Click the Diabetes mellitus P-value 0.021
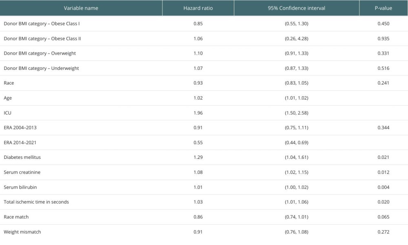 pos(384,157)
